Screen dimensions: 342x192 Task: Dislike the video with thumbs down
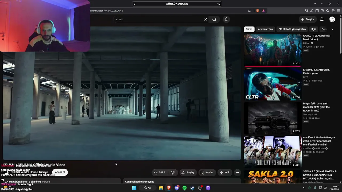click(173, 173)
